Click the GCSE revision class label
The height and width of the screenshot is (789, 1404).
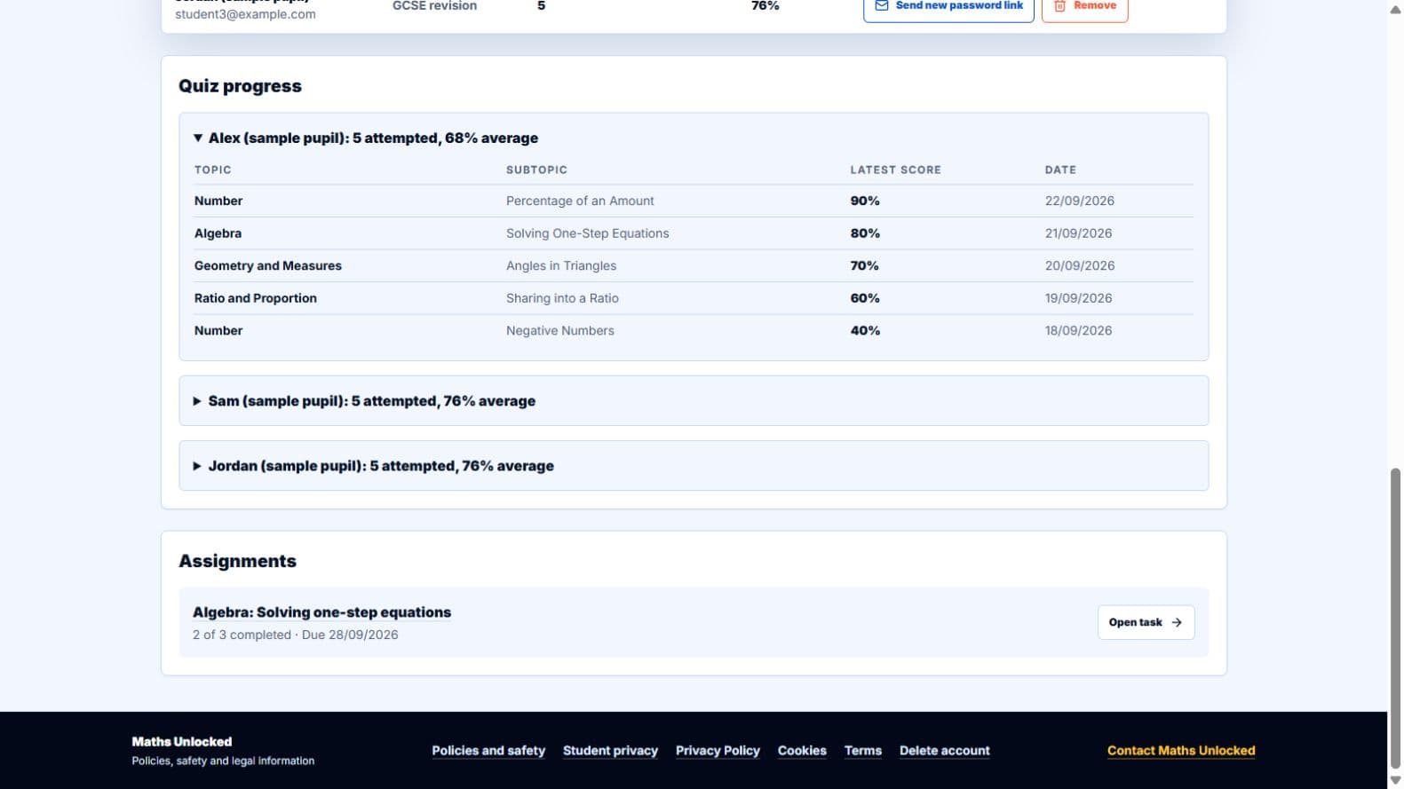(x=434, y=6)
